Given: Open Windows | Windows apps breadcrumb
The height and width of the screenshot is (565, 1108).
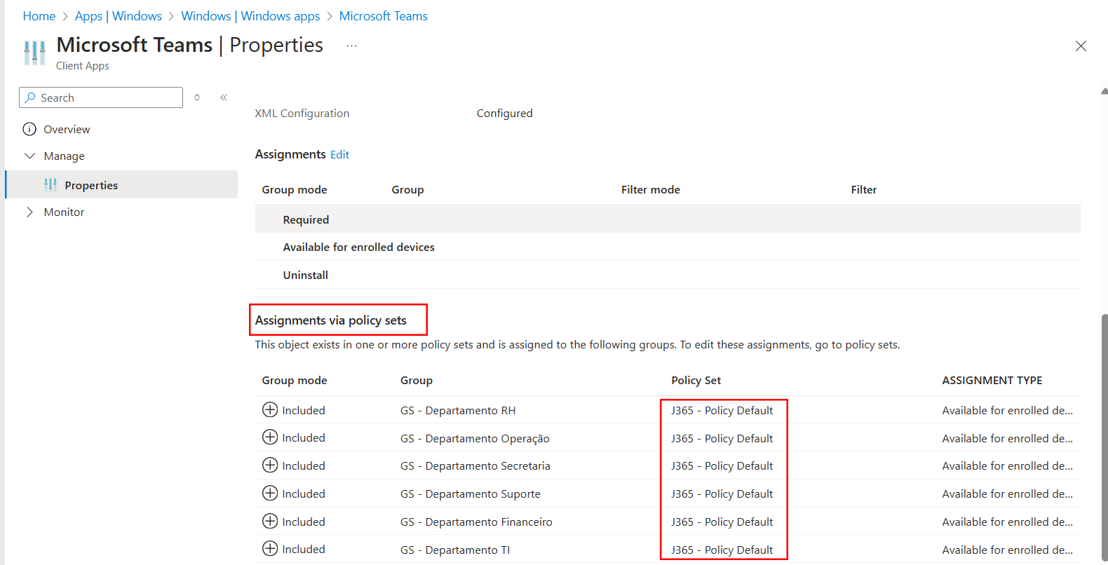Looking at the screenshot, I should (250, 16).
